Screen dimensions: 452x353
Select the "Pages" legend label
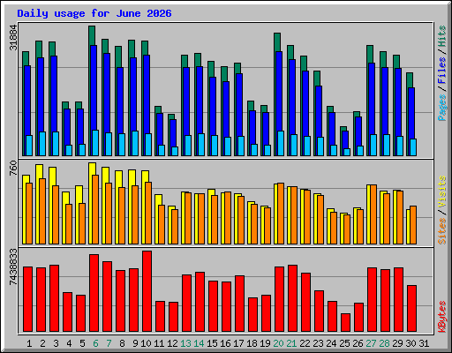(x=441, y=108)
